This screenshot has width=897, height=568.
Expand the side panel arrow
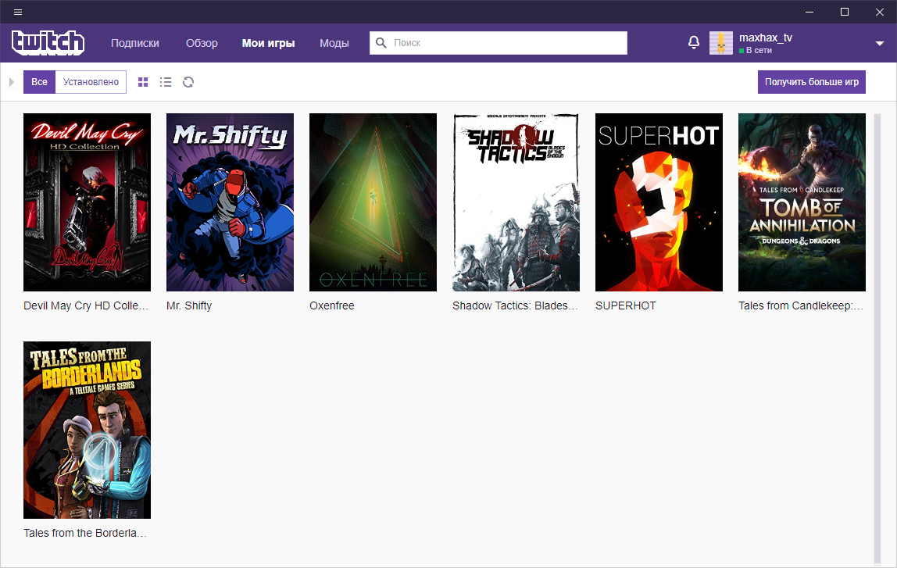coord(11,82)
